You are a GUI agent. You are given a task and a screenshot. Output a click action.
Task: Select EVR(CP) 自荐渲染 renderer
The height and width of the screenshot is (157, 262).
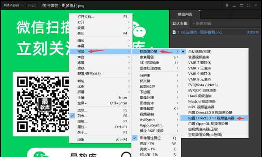214,90
